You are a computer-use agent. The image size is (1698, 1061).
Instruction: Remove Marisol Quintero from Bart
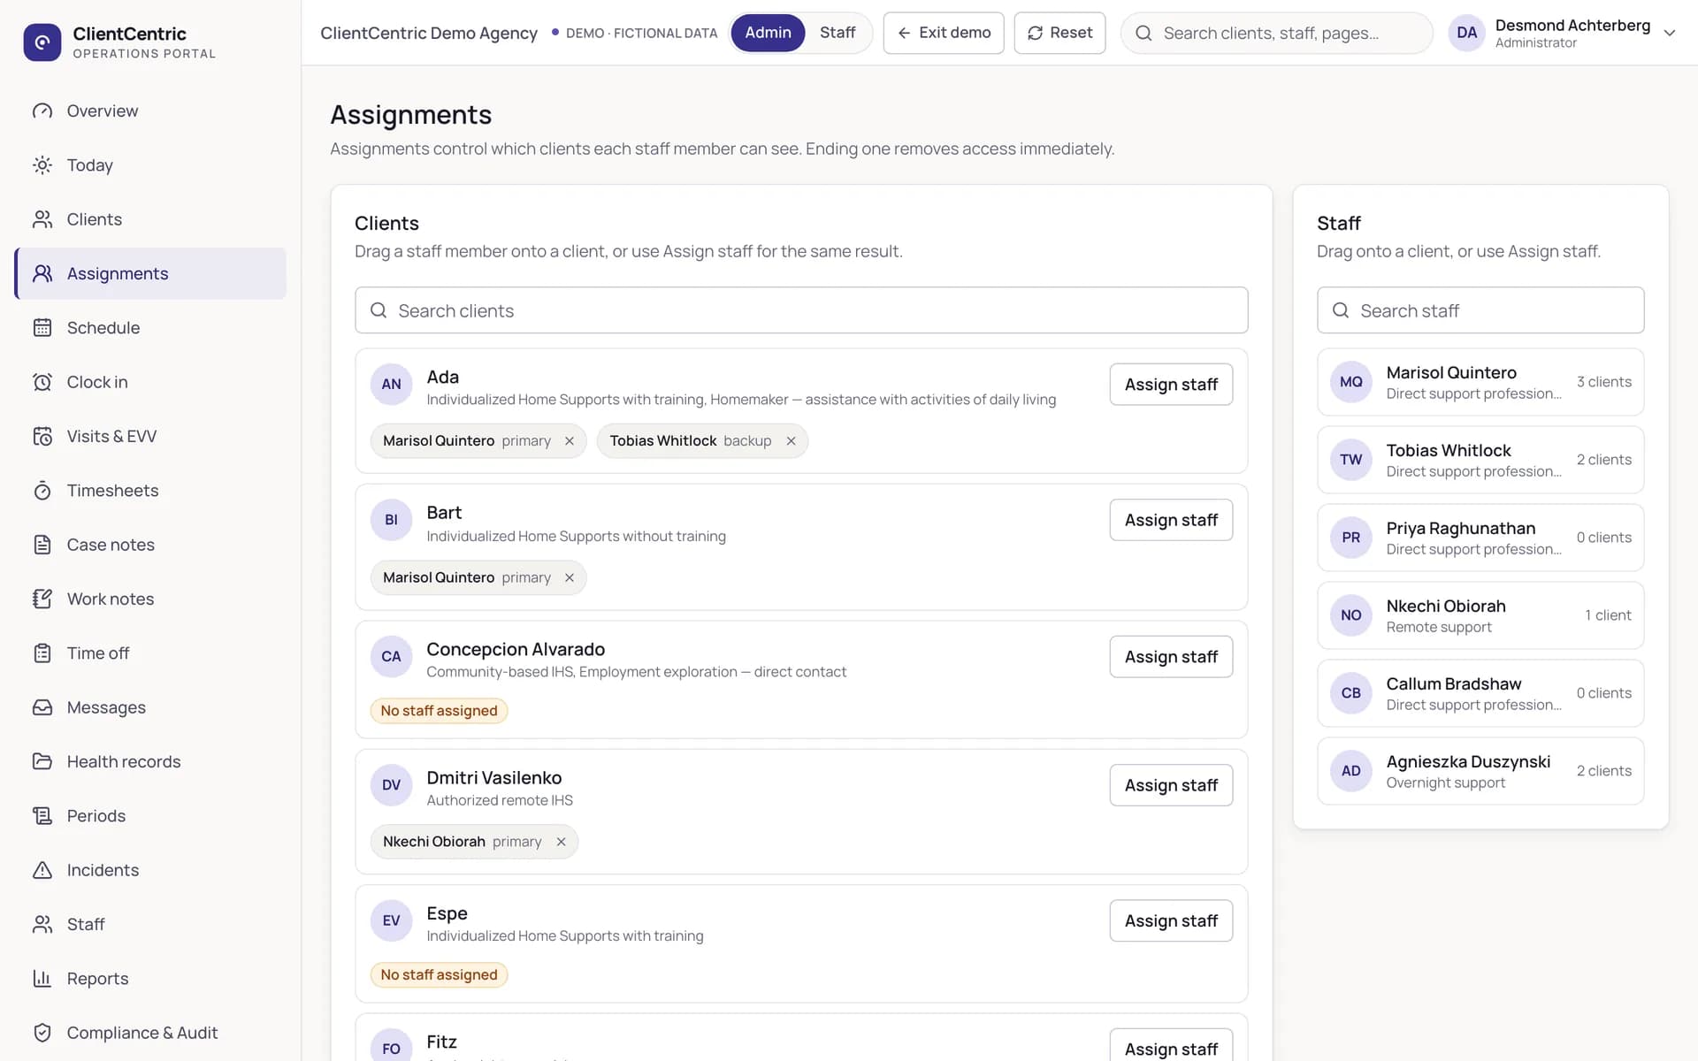570,577
